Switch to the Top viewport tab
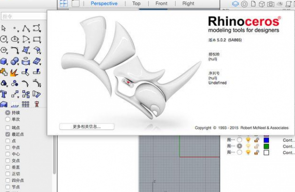Screen dimensions: 295x192 (136, 3)
